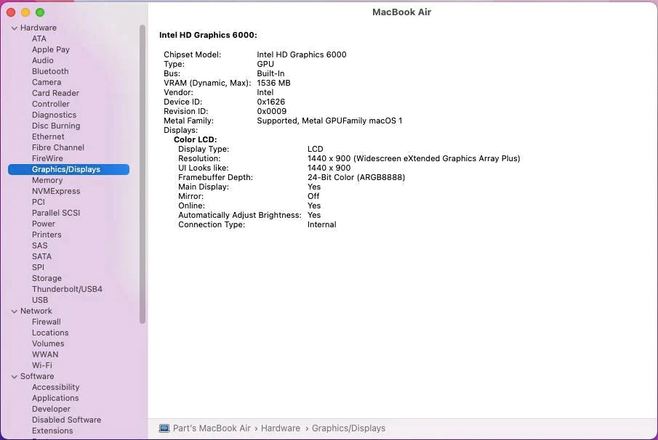This screenshot has width=658, height=440.
Task: Check Wi-Fi details under Network
Action: [x=41, y=365]
